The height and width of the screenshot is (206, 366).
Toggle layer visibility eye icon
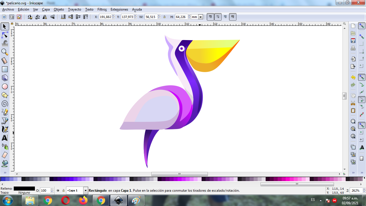pyautogui.click(x=58, y=190)
